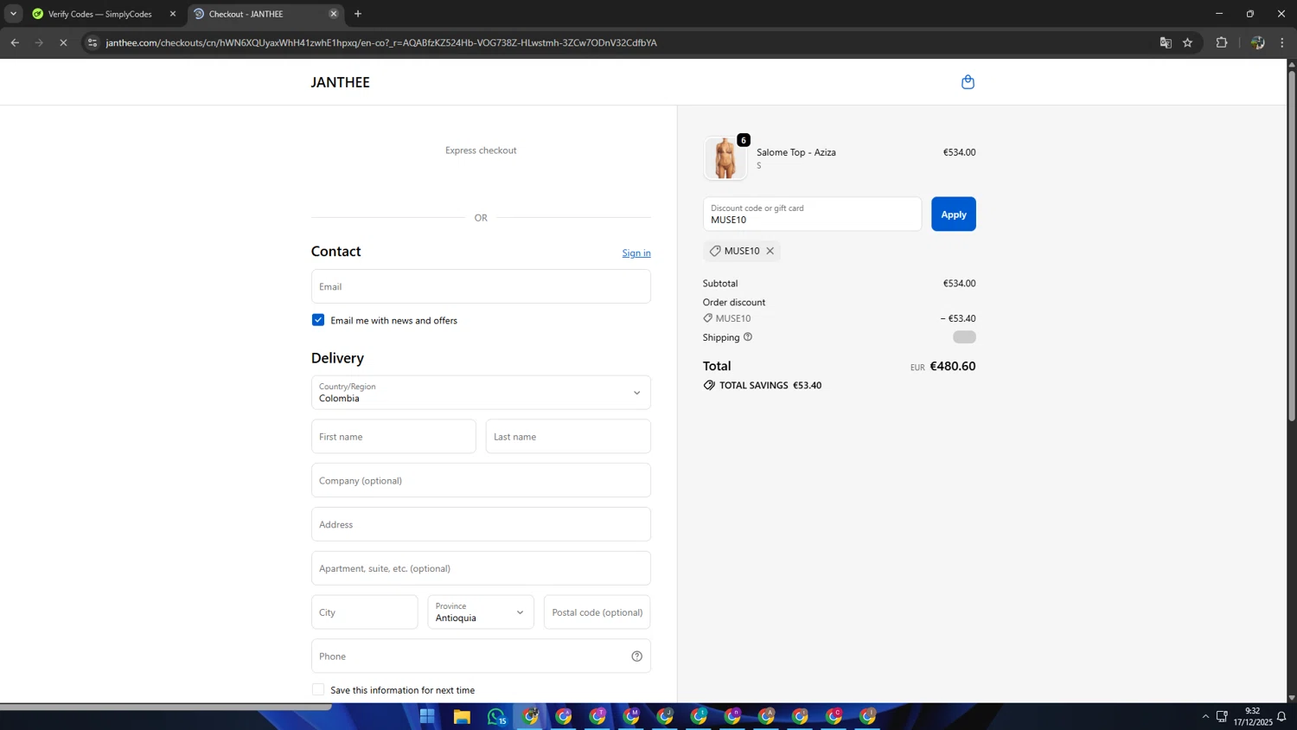This screenshot has width=1297, height=730.
Task: Open the display network tray icon
Action: point(1222,716)
